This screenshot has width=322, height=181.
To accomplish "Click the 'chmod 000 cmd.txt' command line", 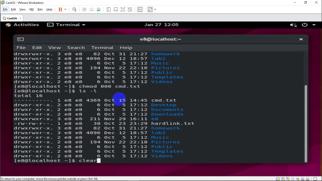I will 110,86.
